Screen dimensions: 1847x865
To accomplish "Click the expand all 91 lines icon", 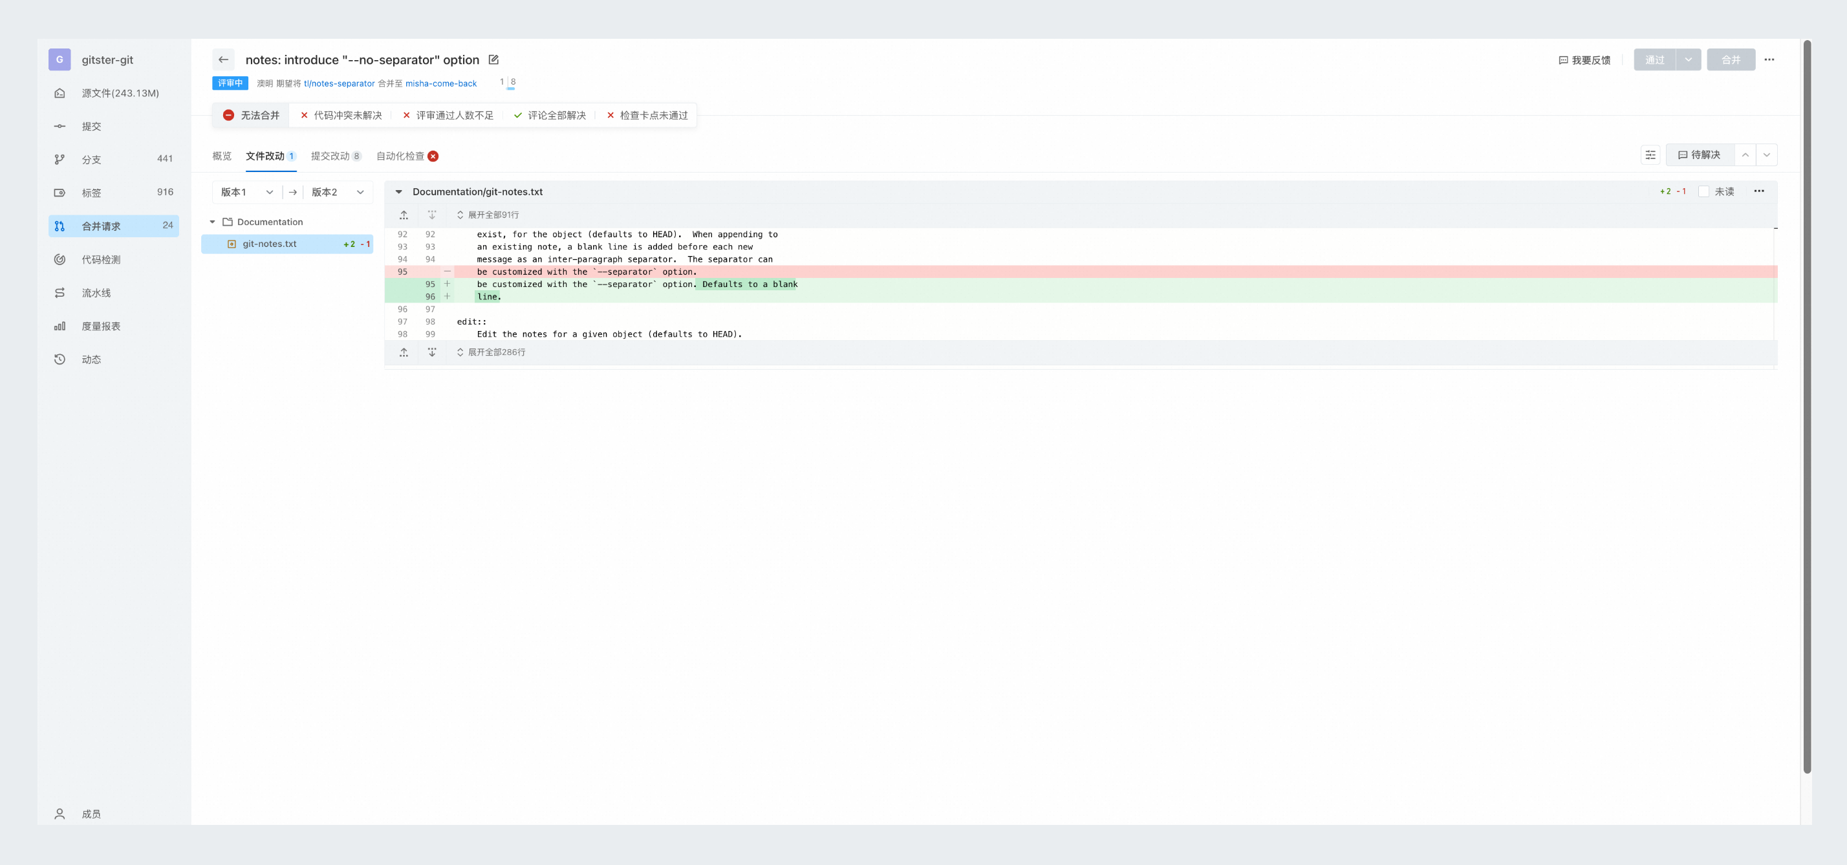I will tap(459, 214).
